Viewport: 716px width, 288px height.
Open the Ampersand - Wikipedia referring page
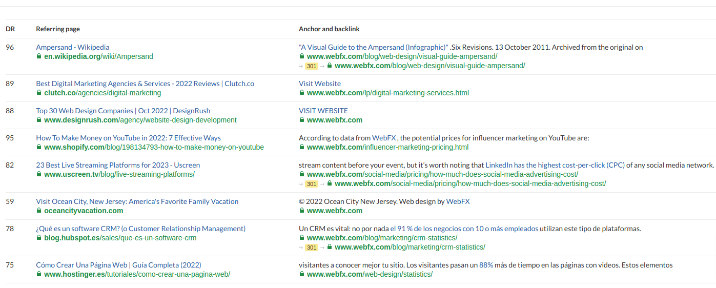pos(72,47)
